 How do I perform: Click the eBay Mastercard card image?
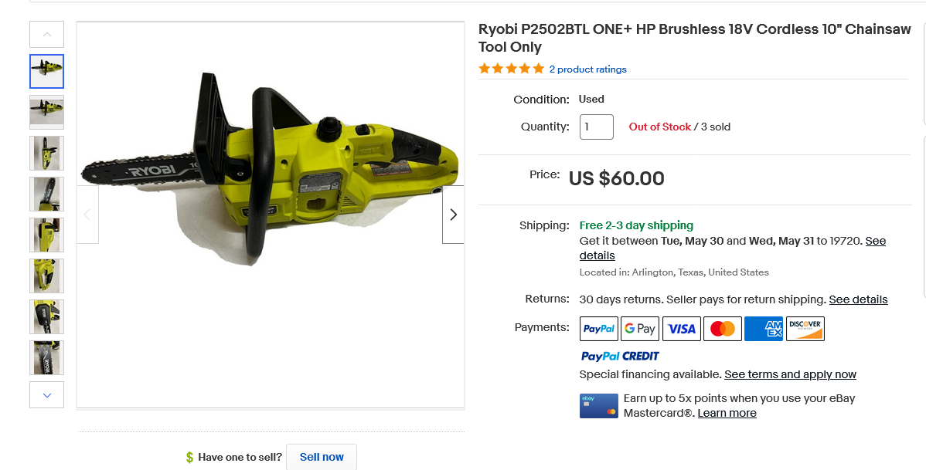click(598, 406)
